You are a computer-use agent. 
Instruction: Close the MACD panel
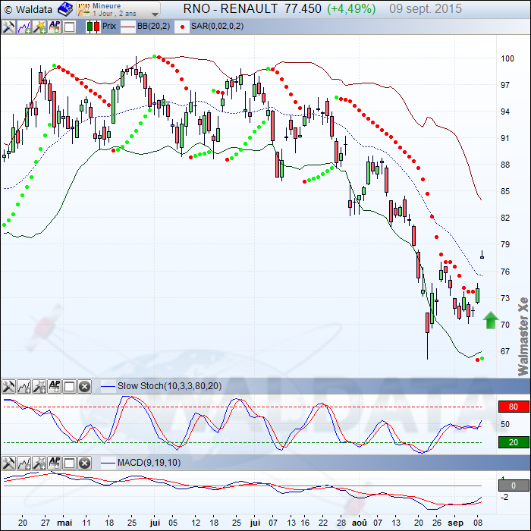[85, 463]
